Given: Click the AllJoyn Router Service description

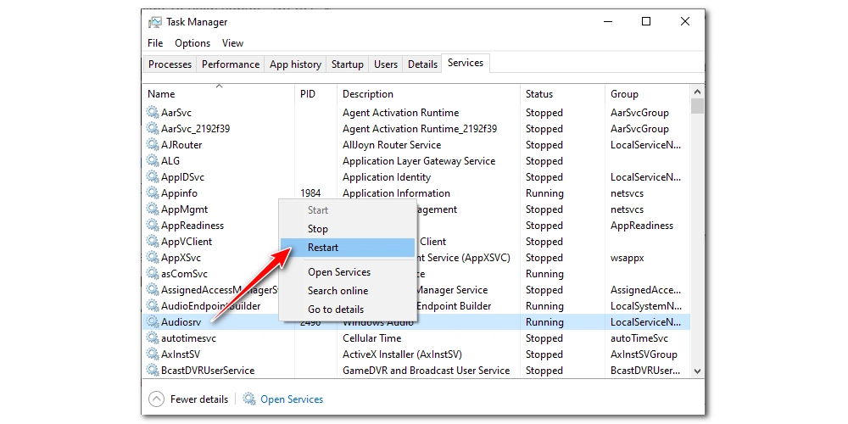Looking at the screenshot, I should (392, 145).
